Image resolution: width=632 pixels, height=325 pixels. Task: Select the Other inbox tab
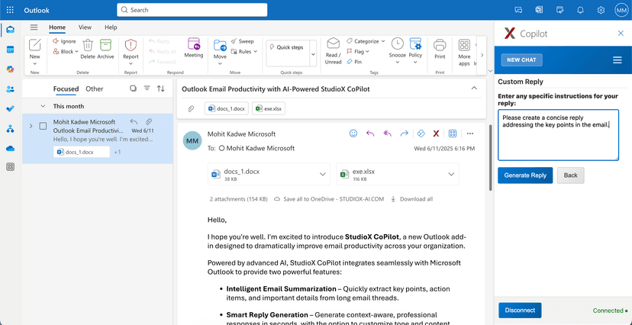[95, 89]
